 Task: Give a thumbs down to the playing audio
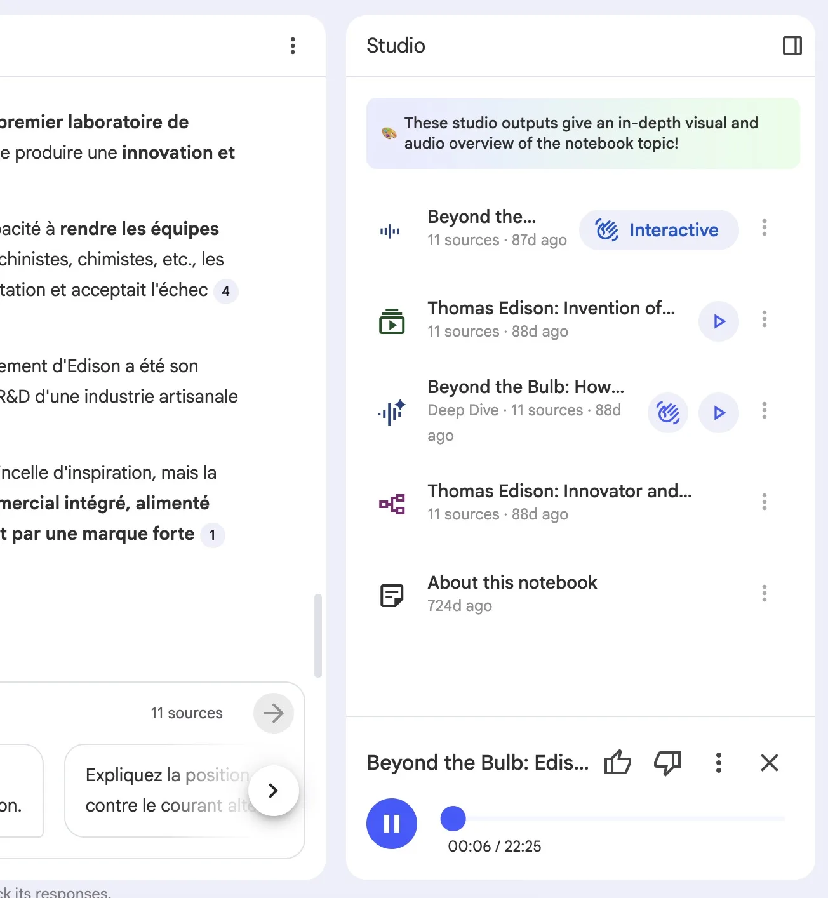point(667,763)
